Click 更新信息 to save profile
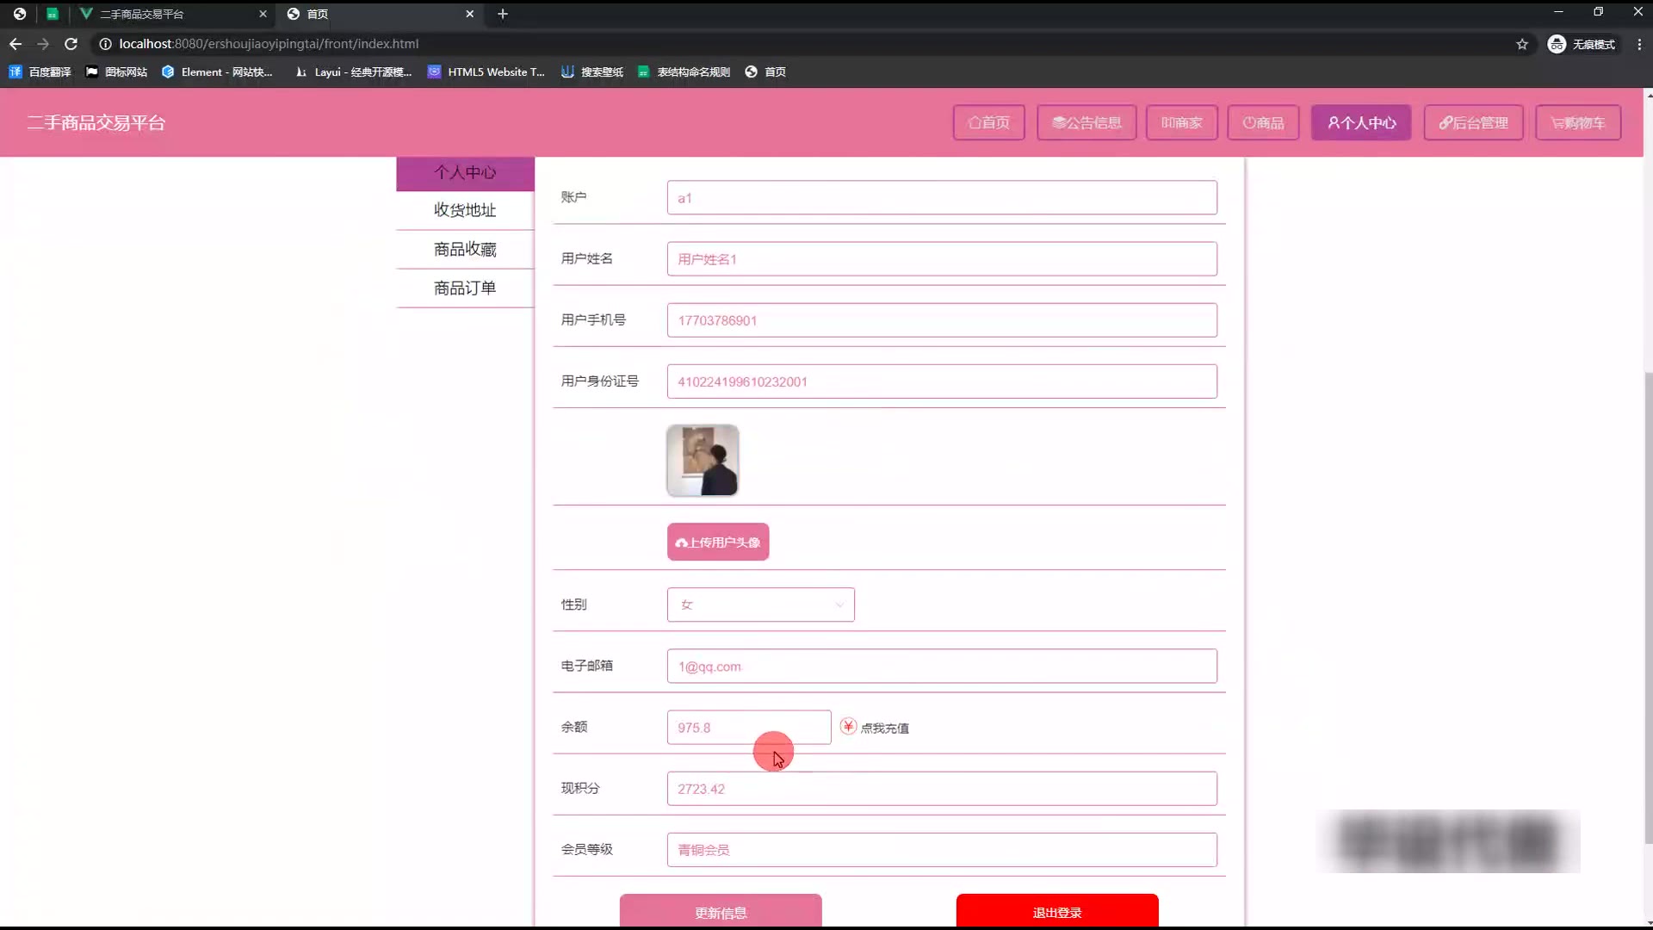 720,911
